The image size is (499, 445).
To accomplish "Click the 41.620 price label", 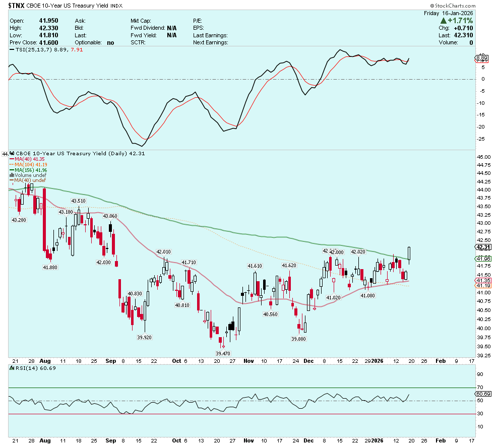I will click(x=289, y=266).
